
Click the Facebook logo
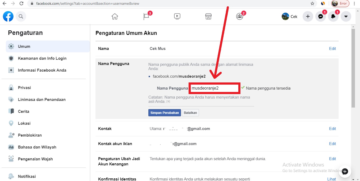click(x=8, y=16)
